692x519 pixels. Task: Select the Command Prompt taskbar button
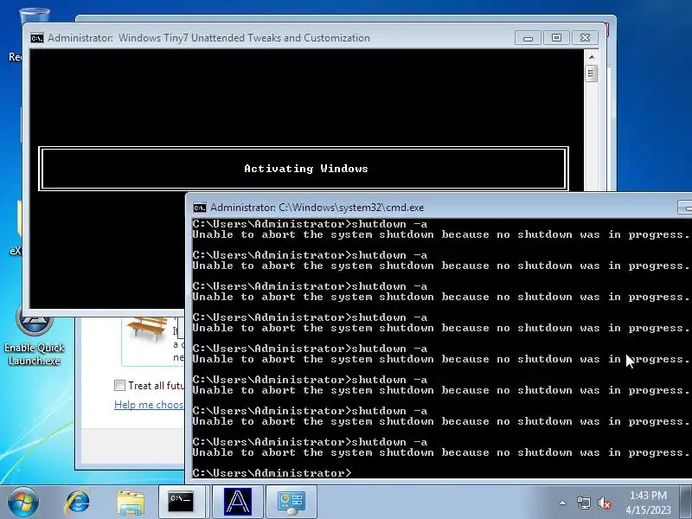tap(182, 503)
